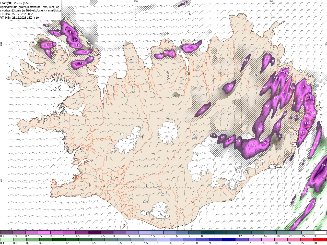The image size is (327, 245).
Task: Click the '2.3' precipitation value in the east
Action: 309,97
